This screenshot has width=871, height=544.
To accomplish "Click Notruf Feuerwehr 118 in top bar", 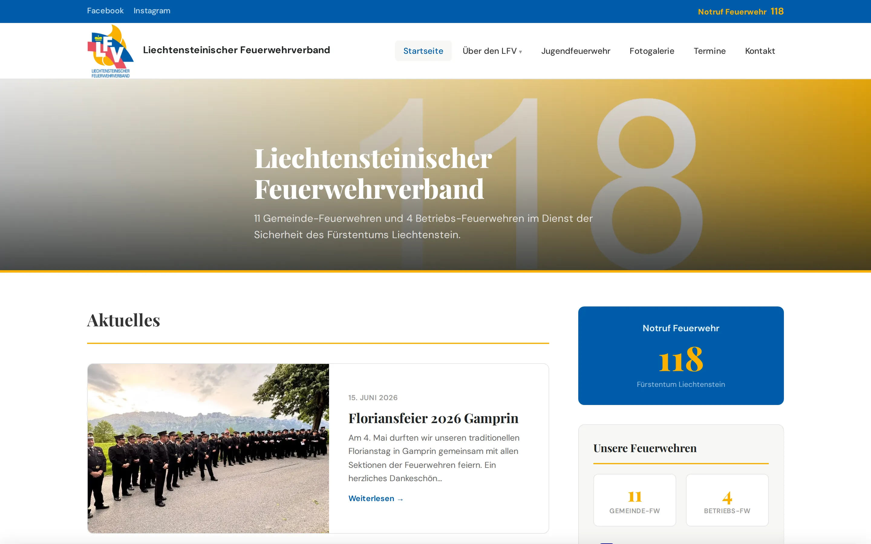I will (x=741, y=11).
